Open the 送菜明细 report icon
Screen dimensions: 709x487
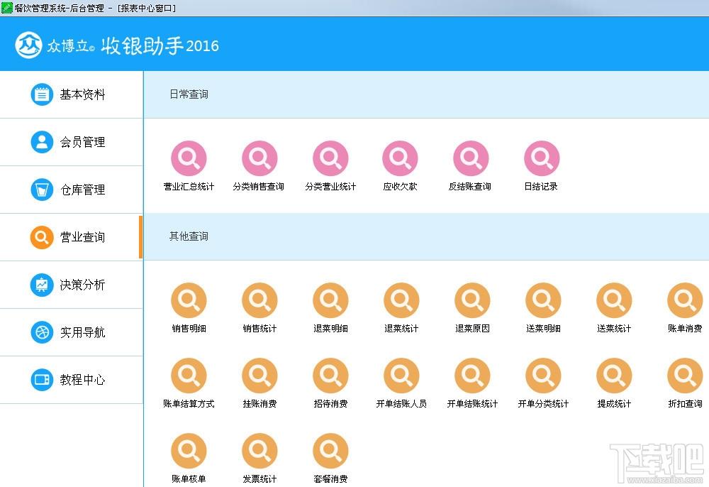(x=543, y=300)
